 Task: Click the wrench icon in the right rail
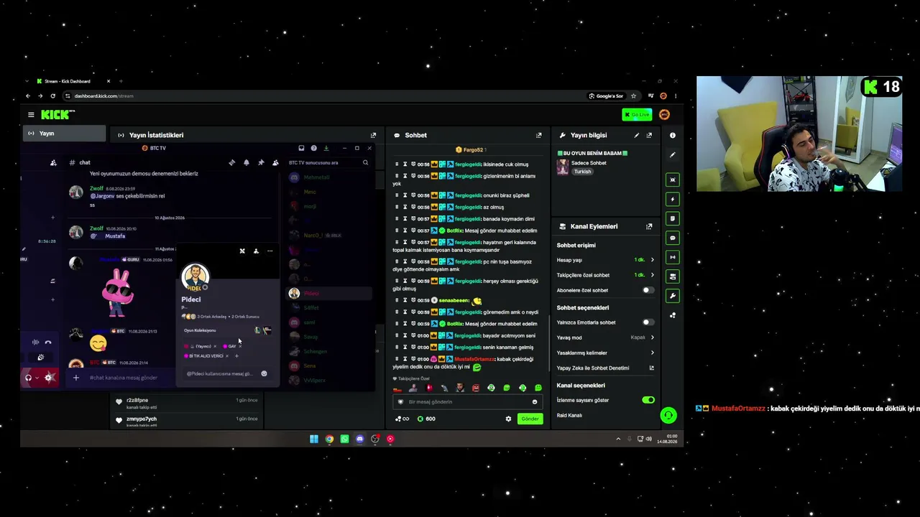tap(673, 296)
